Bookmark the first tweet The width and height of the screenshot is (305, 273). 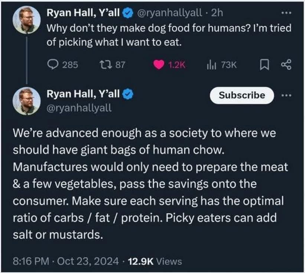tap(265, 65)
